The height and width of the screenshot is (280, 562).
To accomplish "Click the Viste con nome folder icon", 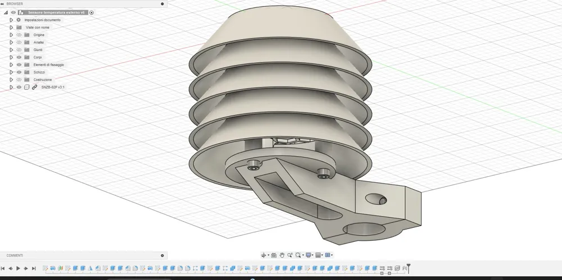I will coord(19,27).
